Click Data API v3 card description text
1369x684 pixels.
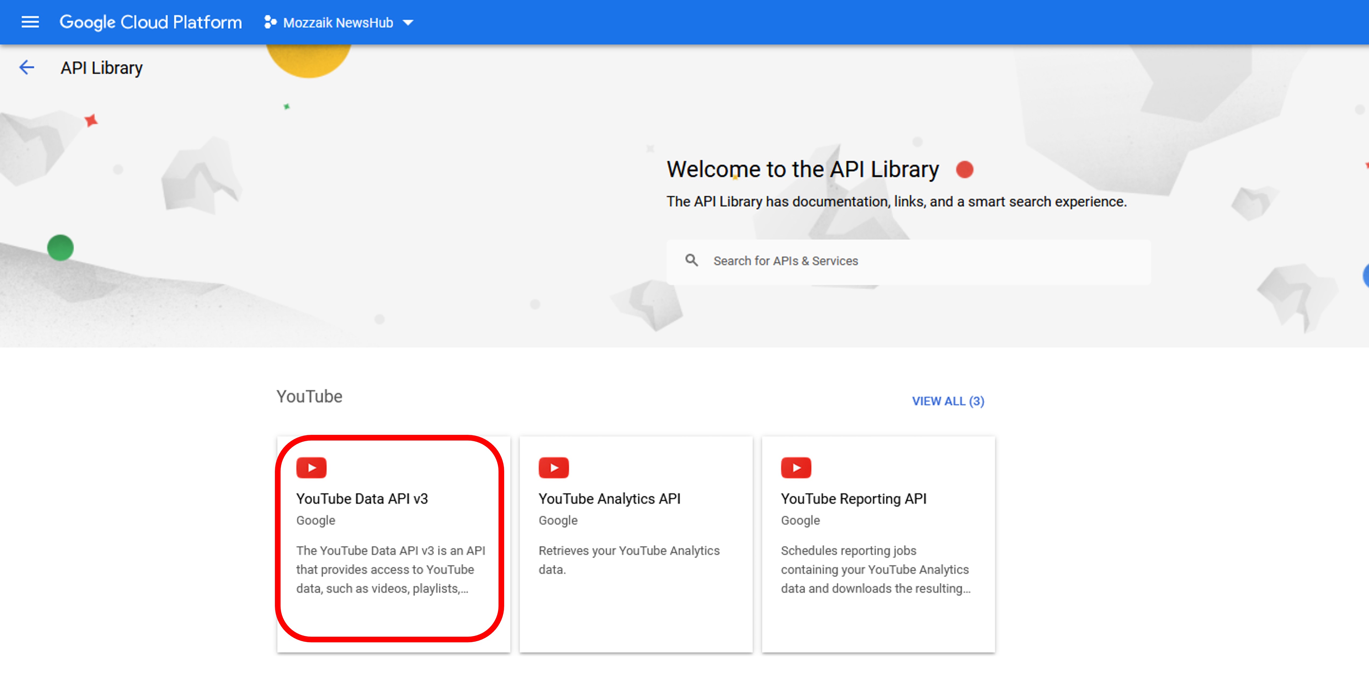pyautogui.click(x=390, y=570)
